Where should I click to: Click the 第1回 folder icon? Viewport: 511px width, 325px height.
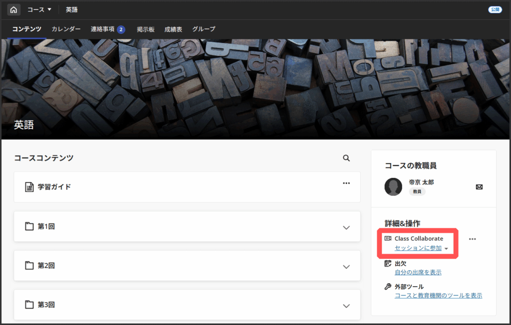point(29,226)
